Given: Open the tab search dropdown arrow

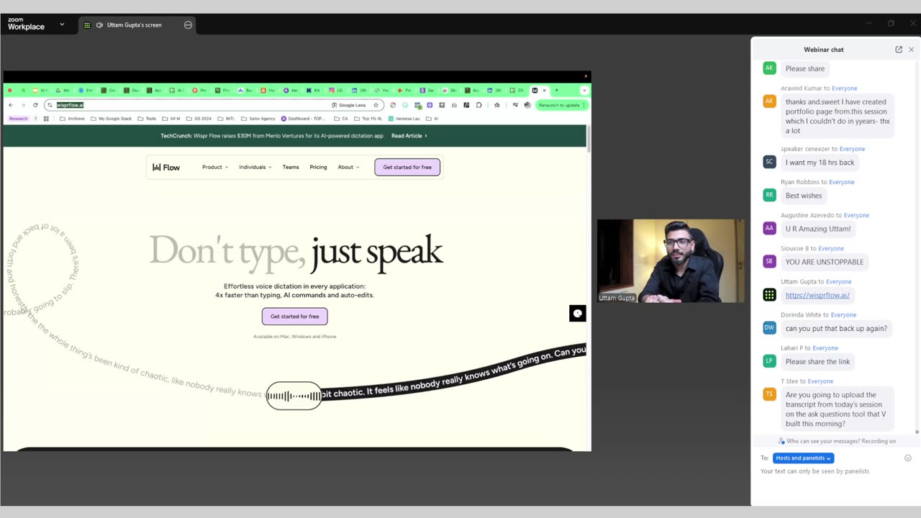Looking at the screenshot, I should pos(584,91).
